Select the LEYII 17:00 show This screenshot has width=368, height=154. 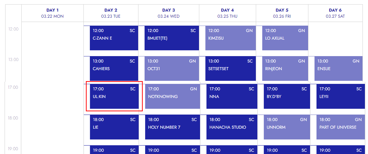(341, 96)
